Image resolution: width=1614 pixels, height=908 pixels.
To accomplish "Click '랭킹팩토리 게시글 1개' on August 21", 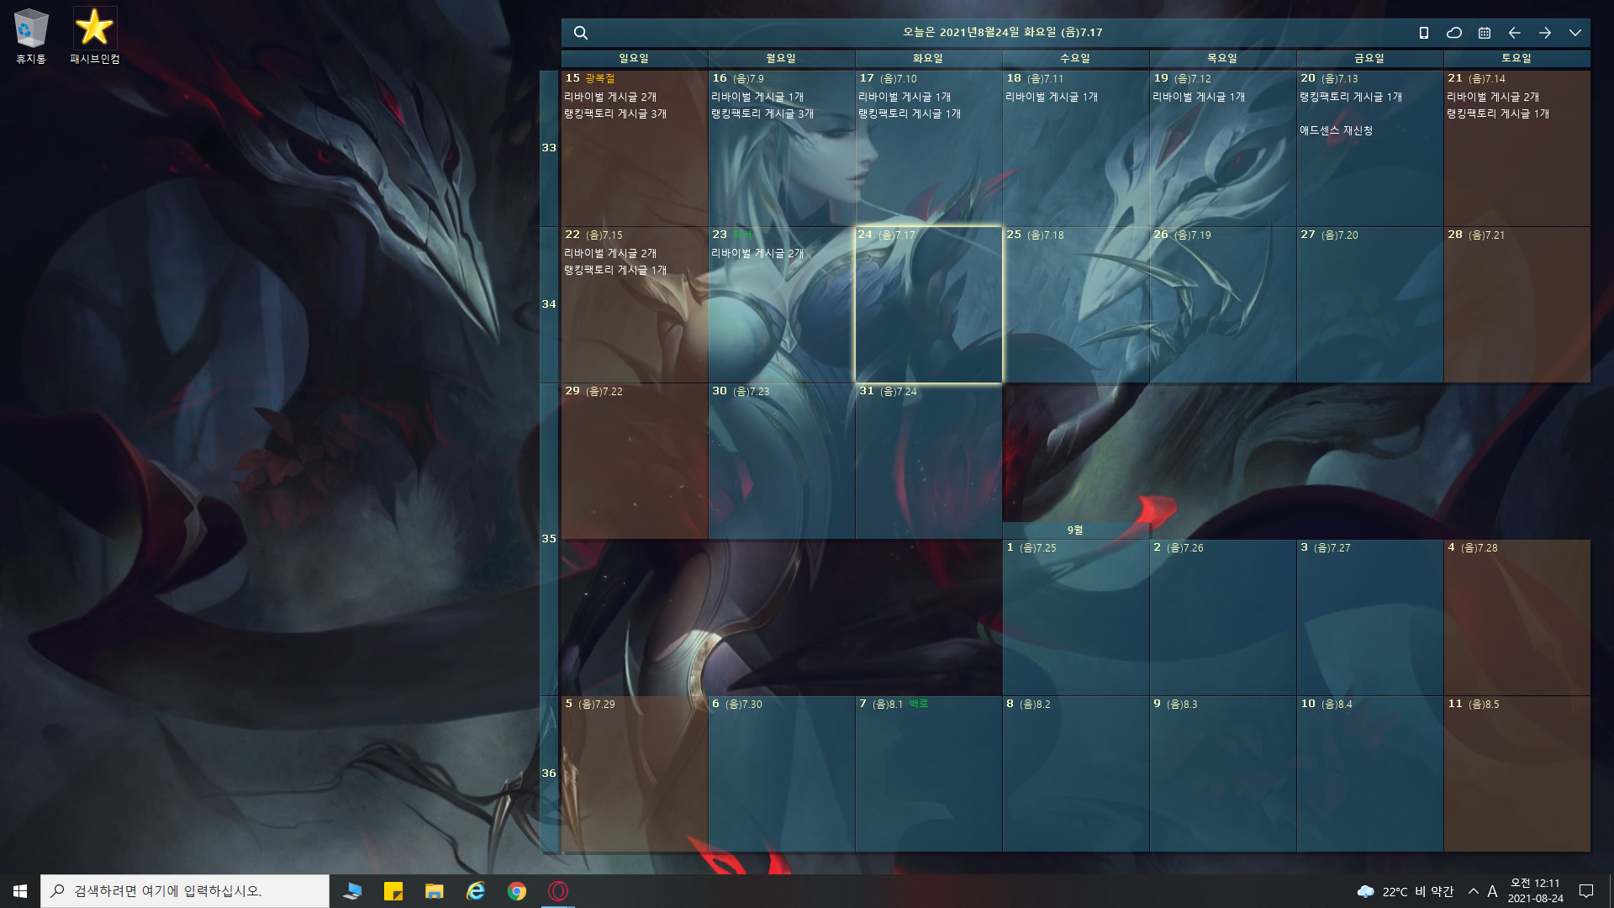I will [1498, 113].
